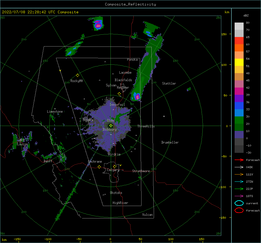Select the bright yellow swatch in dBZ scale
The image size is (261, 243).
pyautogui.click(x=239, y=62)
